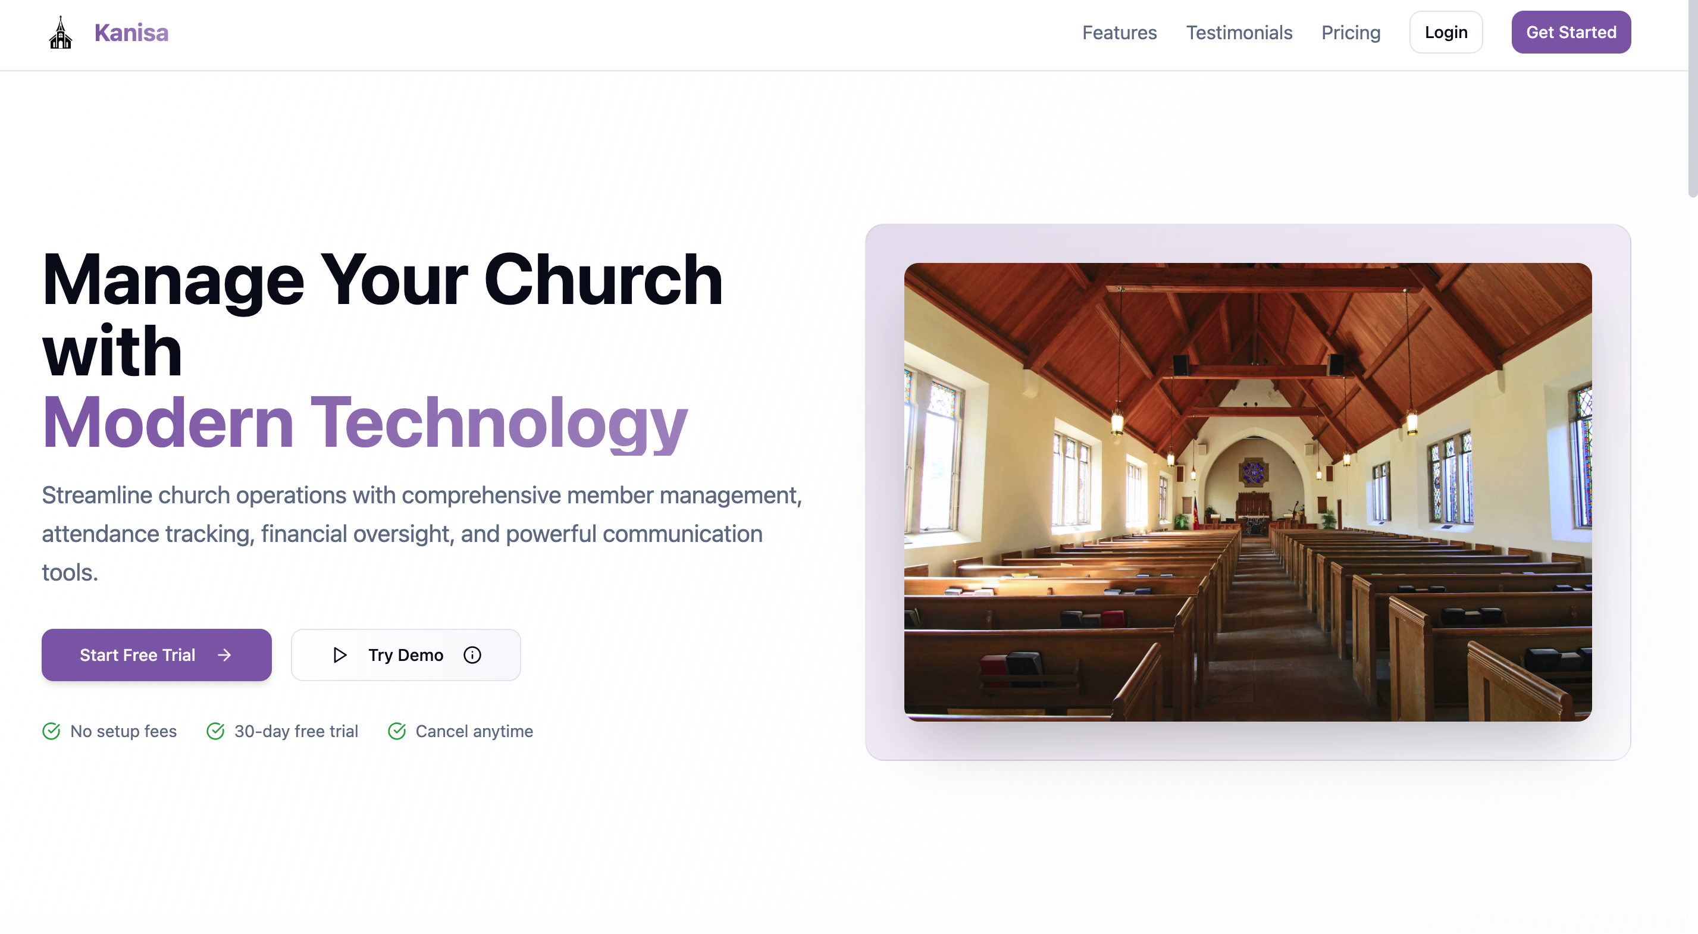Image resolution: width=1698 pixels, height=934 pixels.
Task: Click the Kanisa brand name text
Action: [x=131, y=32]
